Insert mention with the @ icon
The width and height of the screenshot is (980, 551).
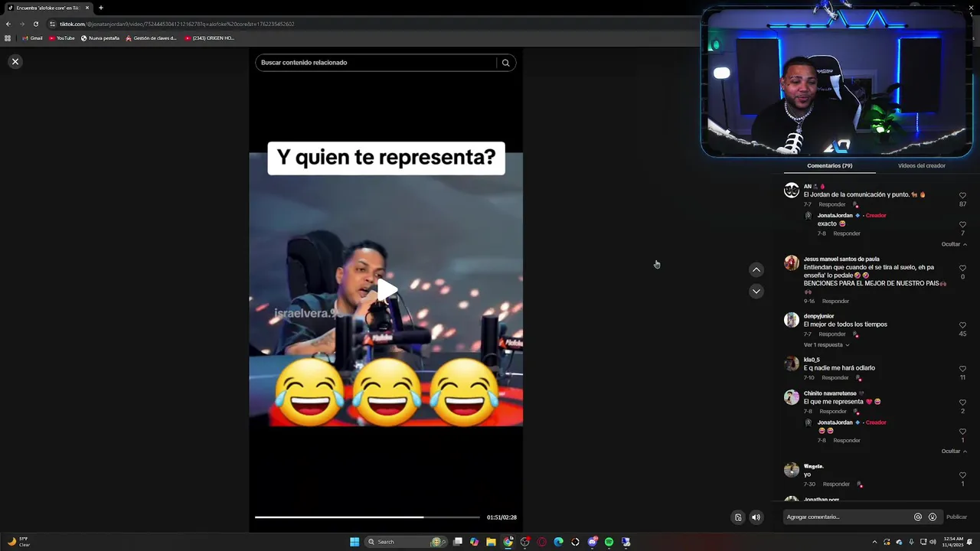click(918, 517)
